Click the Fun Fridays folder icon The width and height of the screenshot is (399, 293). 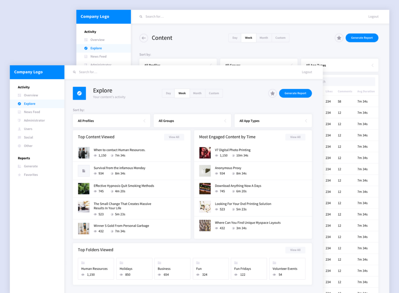236,263
